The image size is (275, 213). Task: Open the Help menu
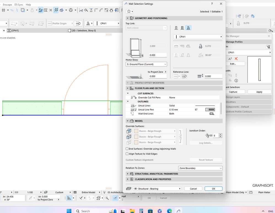click(28, 5)
